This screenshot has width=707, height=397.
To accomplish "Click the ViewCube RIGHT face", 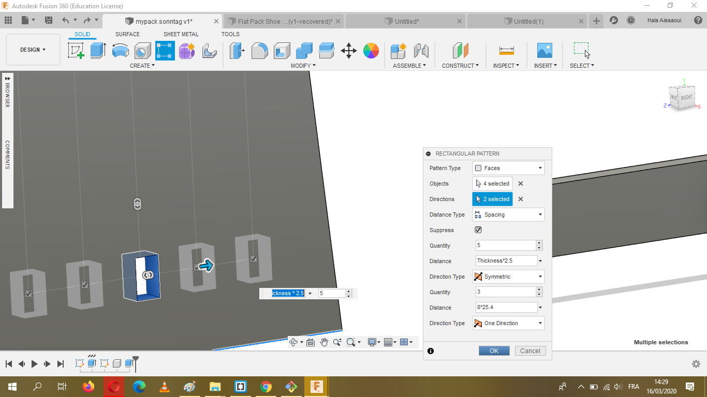I will tap(687, 97).
